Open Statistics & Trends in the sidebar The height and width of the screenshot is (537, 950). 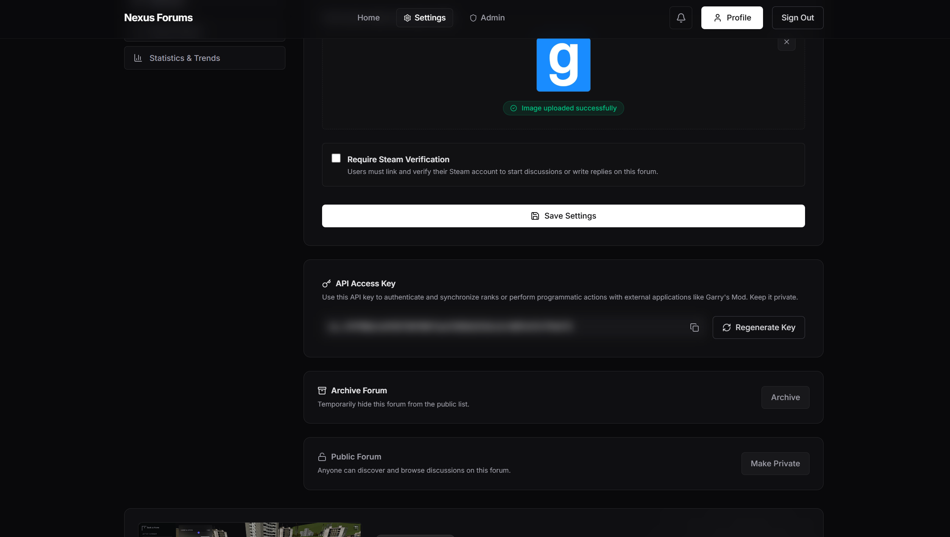point(204,58)
